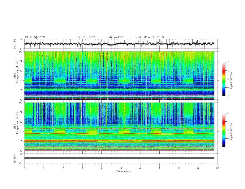
Task: Click tick label 3 on the Time axis
Action: tap(82, 168)
